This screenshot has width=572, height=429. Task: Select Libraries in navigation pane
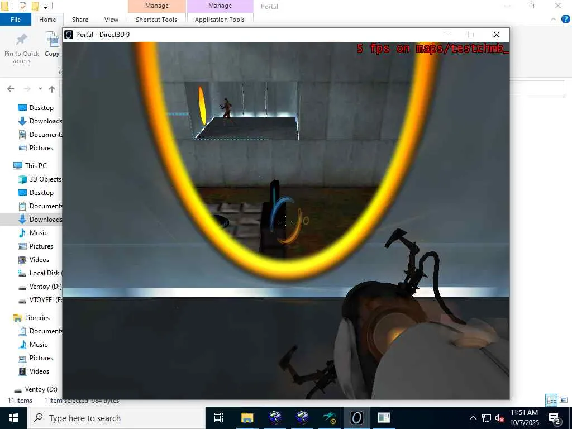[37, 318]
